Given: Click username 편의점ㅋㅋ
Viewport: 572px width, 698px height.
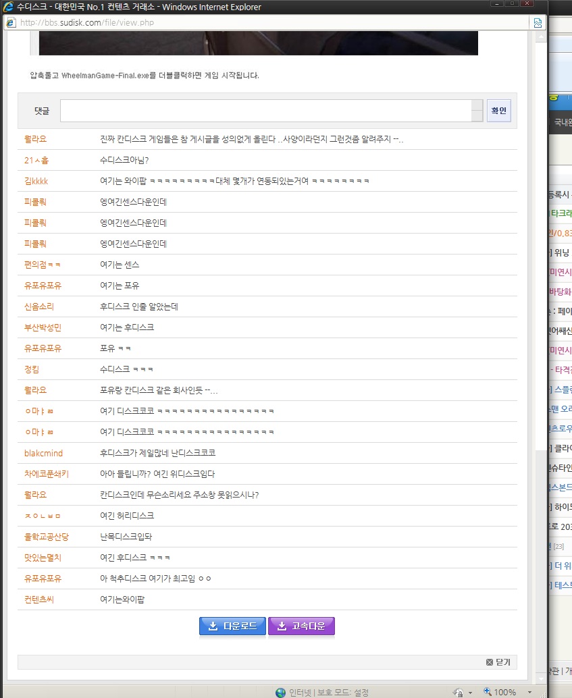Looking at the screenshot, I should [43, 265].
